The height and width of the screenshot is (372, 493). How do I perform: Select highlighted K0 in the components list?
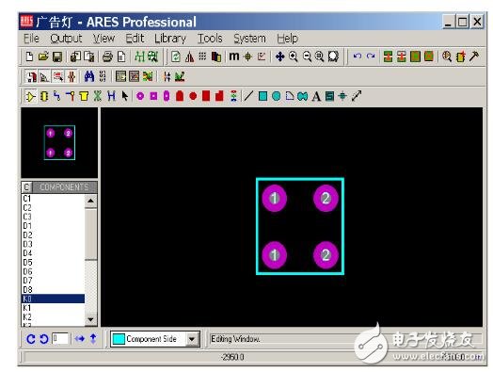coord(53,299)
